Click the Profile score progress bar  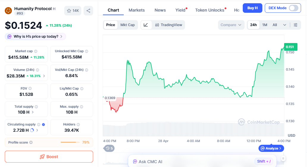70,142
